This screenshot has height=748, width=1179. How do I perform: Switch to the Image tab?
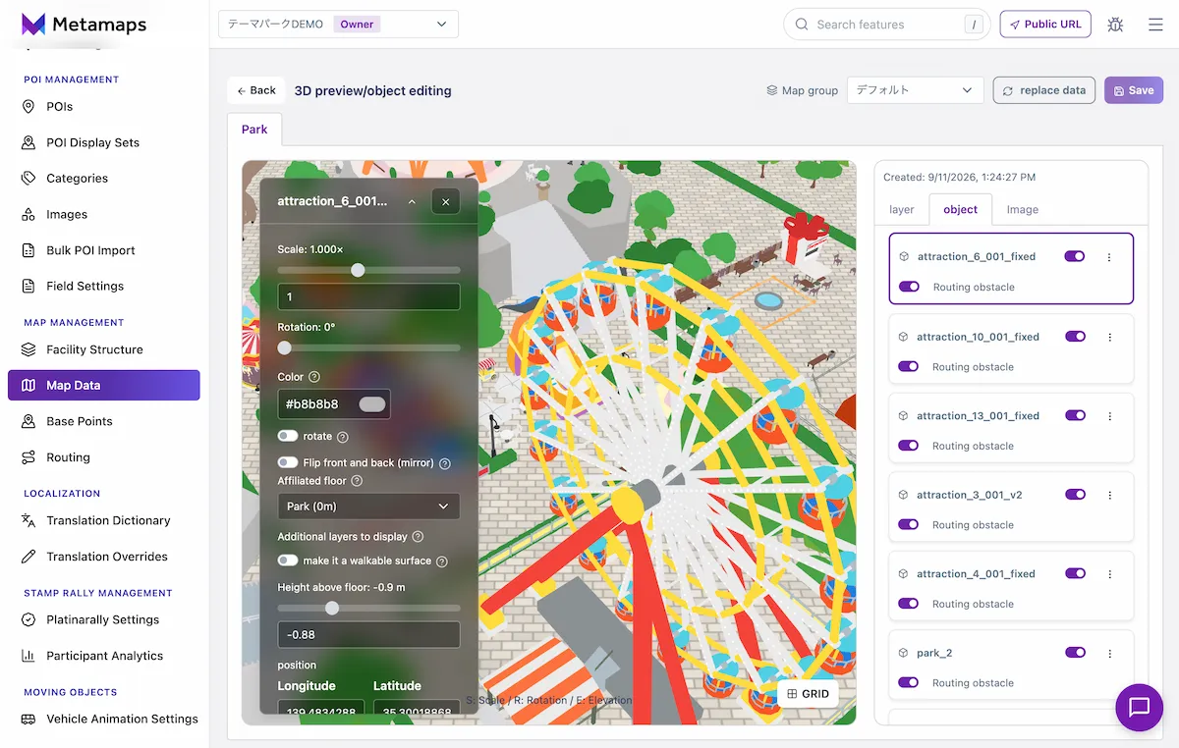tap(1023, 210)
